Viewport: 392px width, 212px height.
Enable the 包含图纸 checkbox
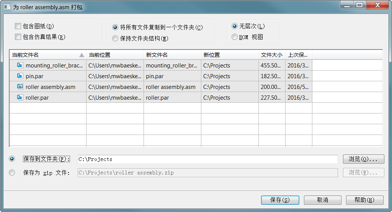(x=18, y=26)
